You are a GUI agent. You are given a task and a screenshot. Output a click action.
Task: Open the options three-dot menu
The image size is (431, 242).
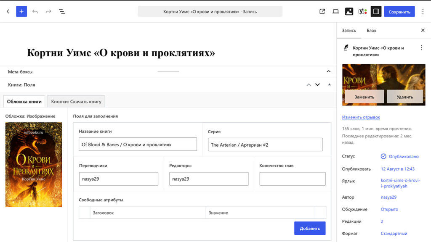(423, 11)
